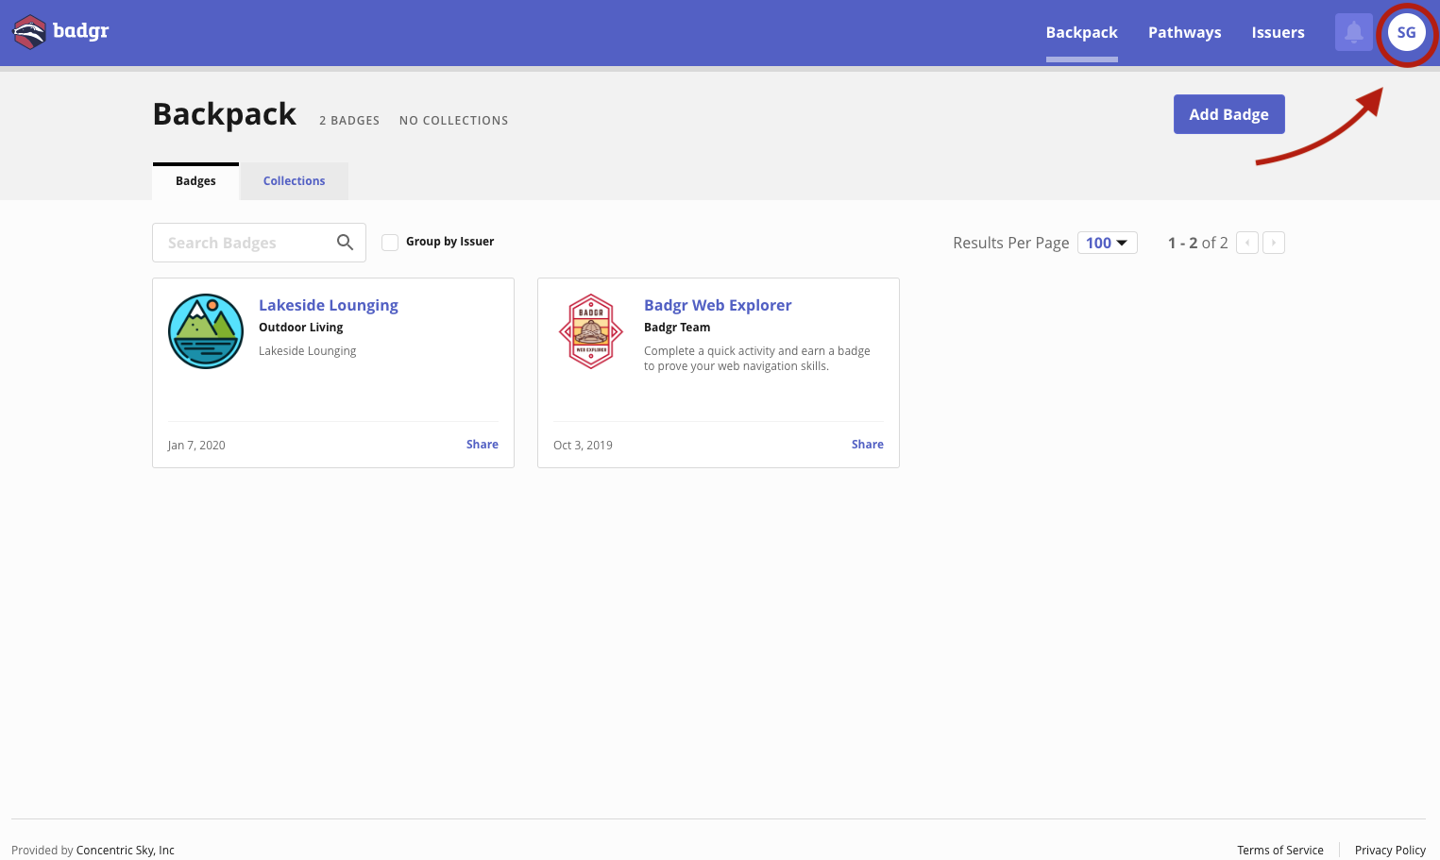Open the Backpack navigation item

[x=1081, y=32]
